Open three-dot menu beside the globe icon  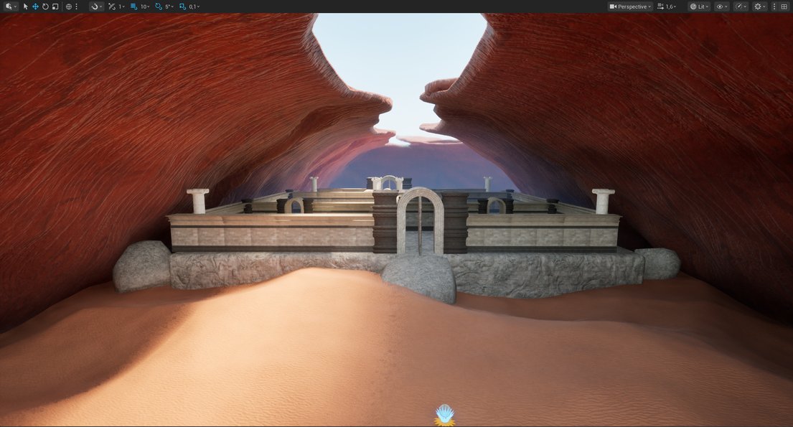(76, 6)
